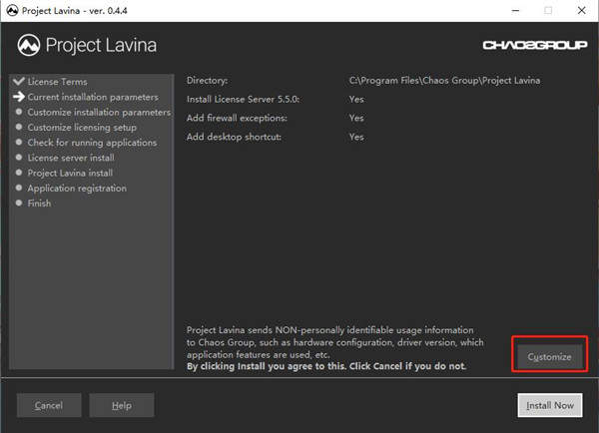Screen dimensions: 599x433
Task: Cancel the installer
Action: click(49, 405)
